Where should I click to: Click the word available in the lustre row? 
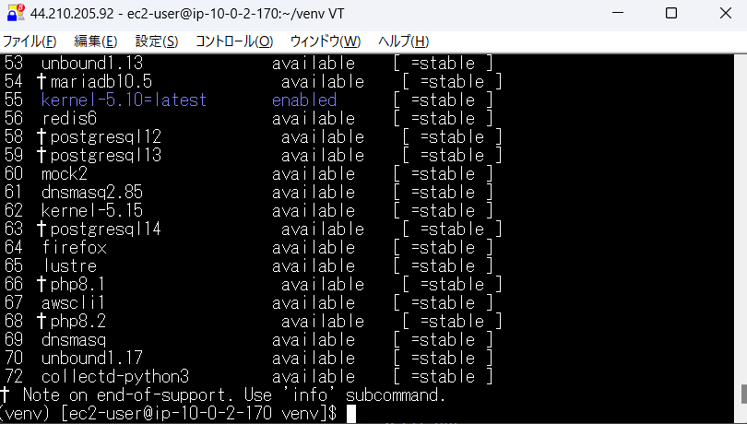click(x=314, y=265)
